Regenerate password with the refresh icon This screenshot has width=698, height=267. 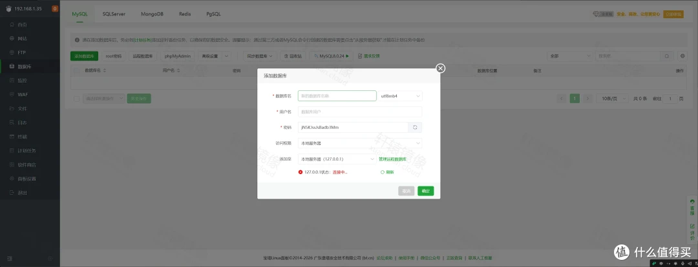point(415,128)
